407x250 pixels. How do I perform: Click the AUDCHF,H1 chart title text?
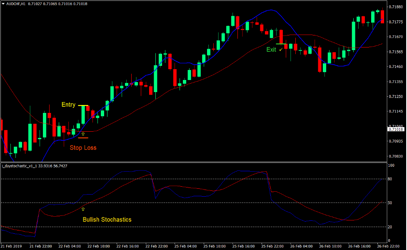click(x=16, y=3)
